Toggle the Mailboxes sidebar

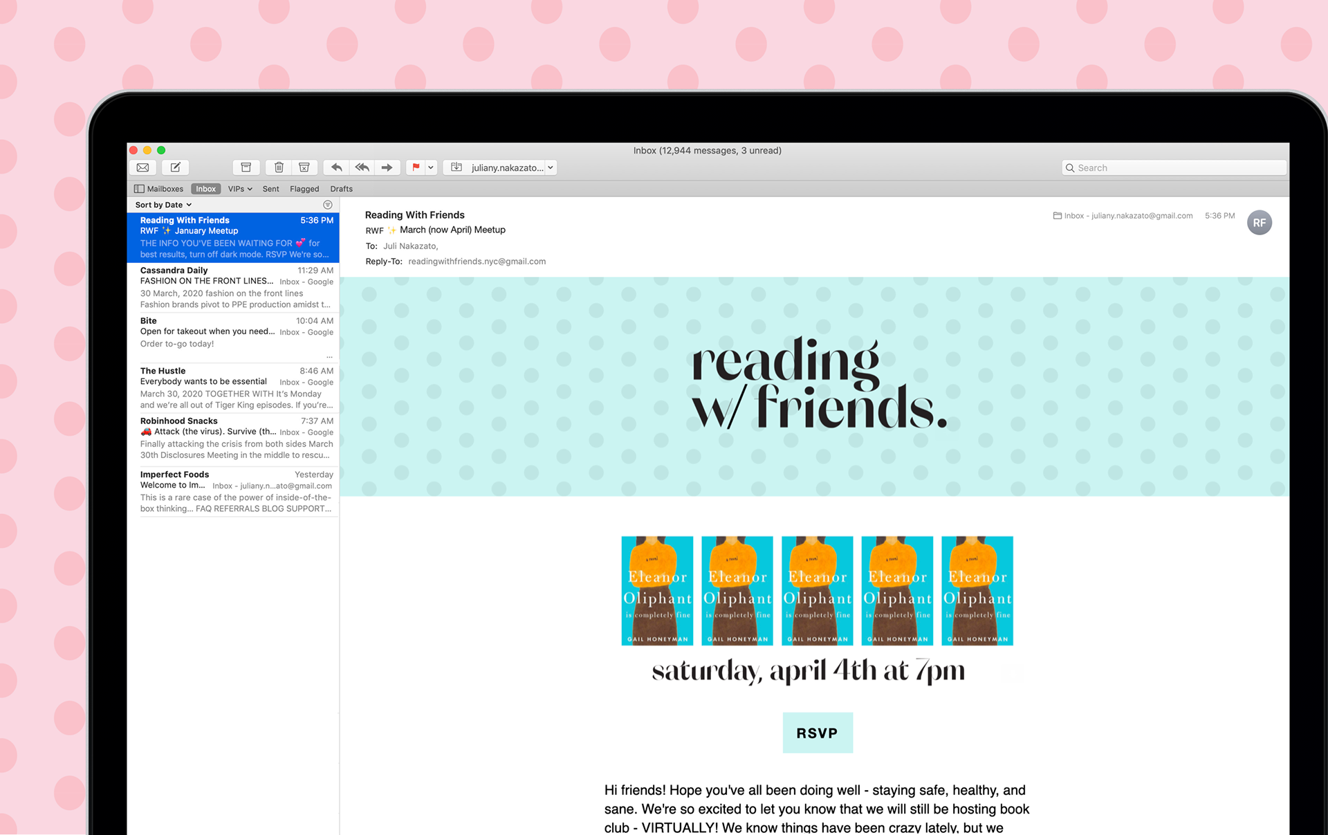159,189
